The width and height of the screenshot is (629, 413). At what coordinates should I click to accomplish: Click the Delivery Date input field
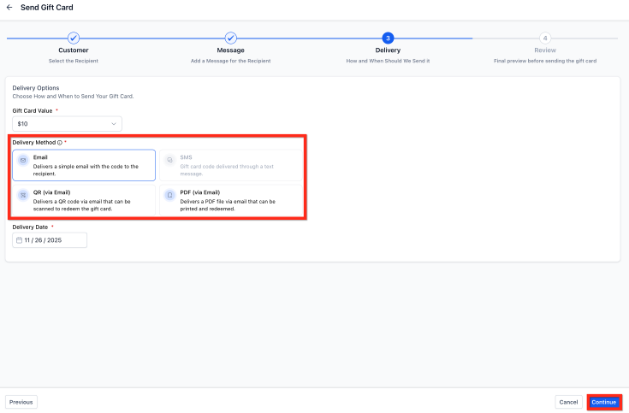point(53,241)
